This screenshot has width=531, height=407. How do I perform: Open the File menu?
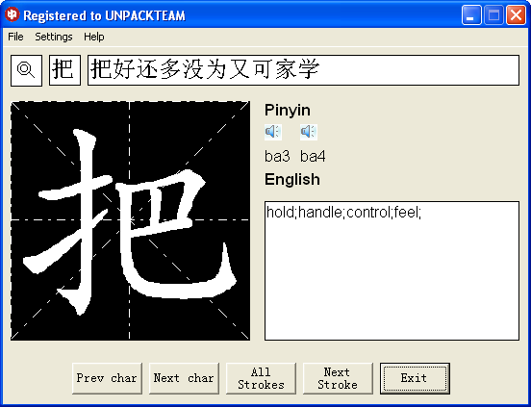(15, 37)
